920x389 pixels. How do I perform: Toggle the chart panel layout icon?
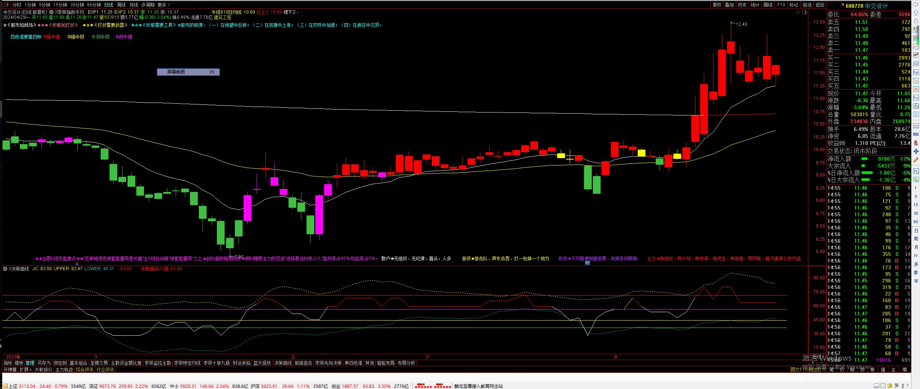(x=805, y=13)
